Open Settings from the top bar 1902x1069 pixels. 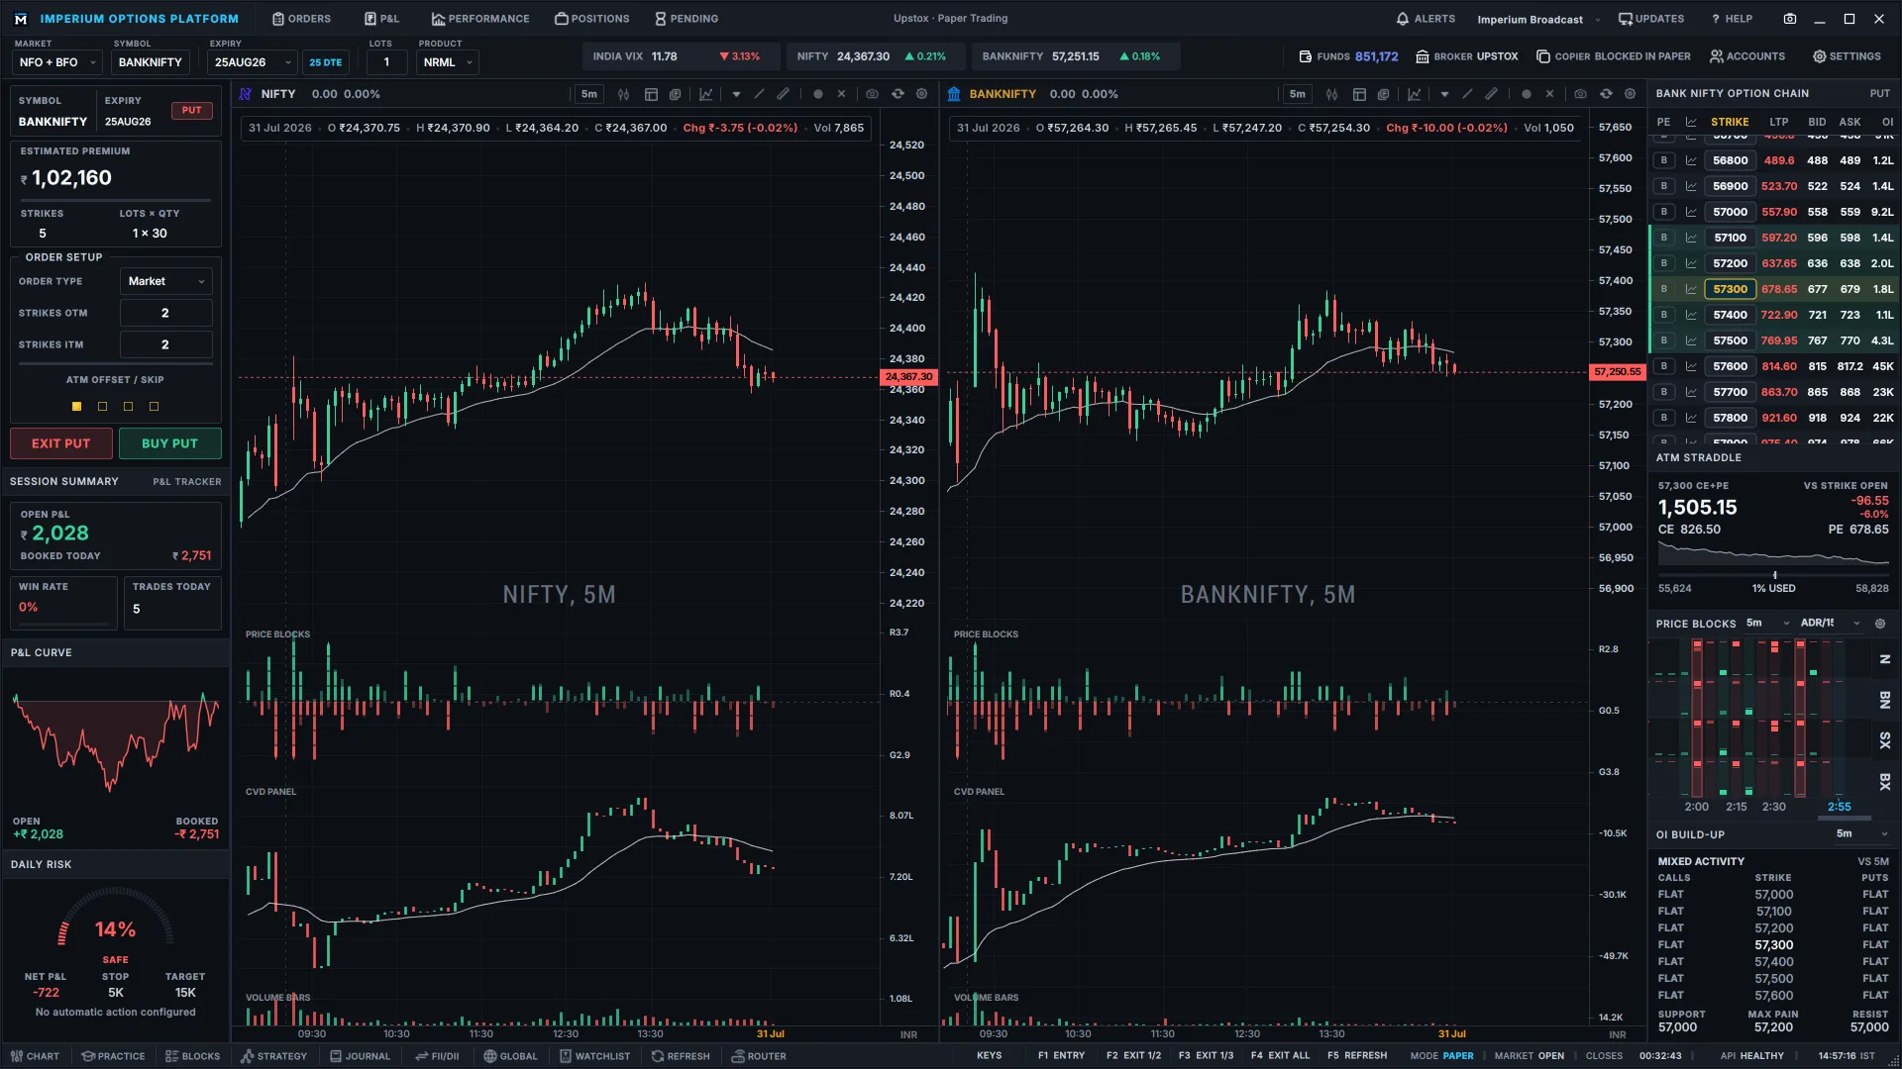1847,56
